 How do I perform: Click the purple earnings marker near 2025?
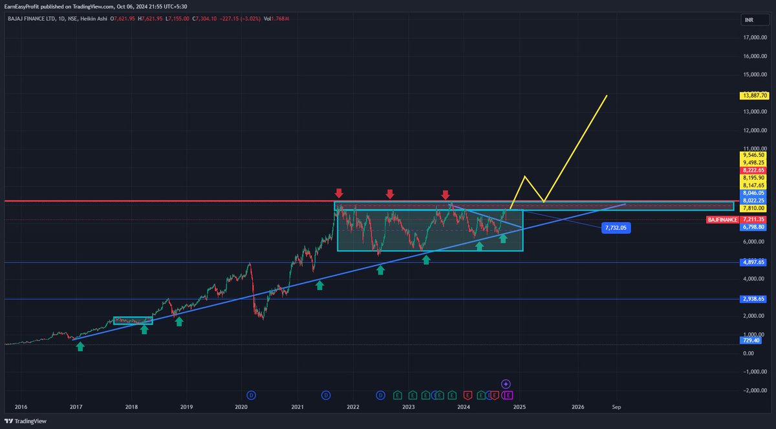pos(509,394)
